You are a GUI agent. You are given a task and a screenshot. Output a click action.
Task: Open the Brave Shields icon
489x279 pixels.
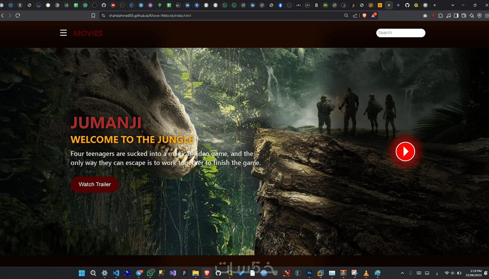[364, 16]
